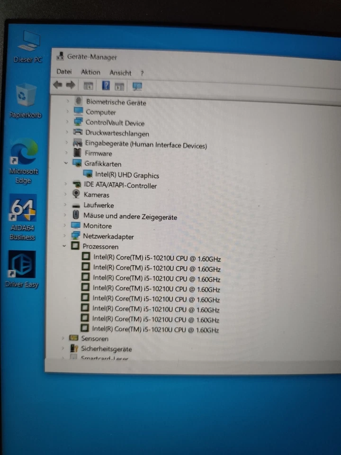The height and width of the screenshot is (455, 341).
Task: Select the ControlVault Device icon
Action: (78, 122)
